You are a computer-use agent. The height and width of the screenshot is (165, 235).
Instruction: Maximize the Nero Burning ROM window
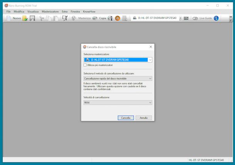pos(217,5)
